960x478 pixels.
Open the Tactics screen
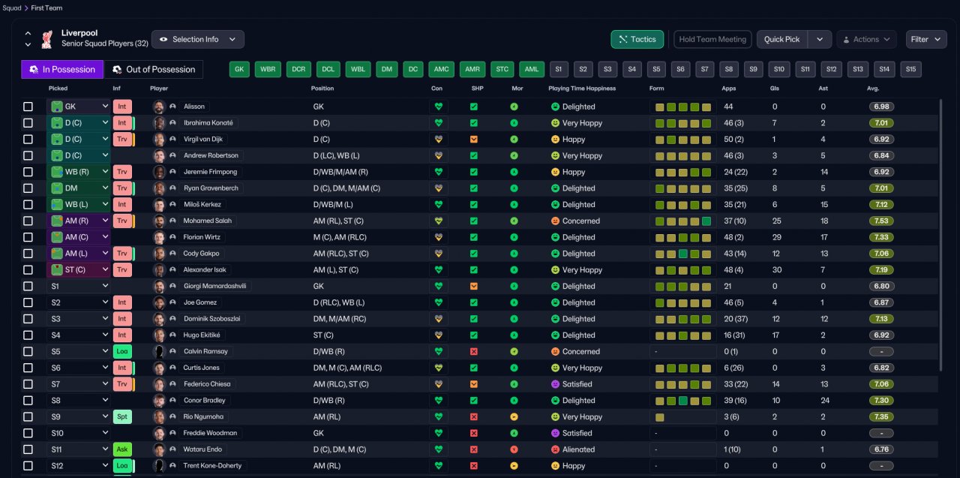click(637, 39)
